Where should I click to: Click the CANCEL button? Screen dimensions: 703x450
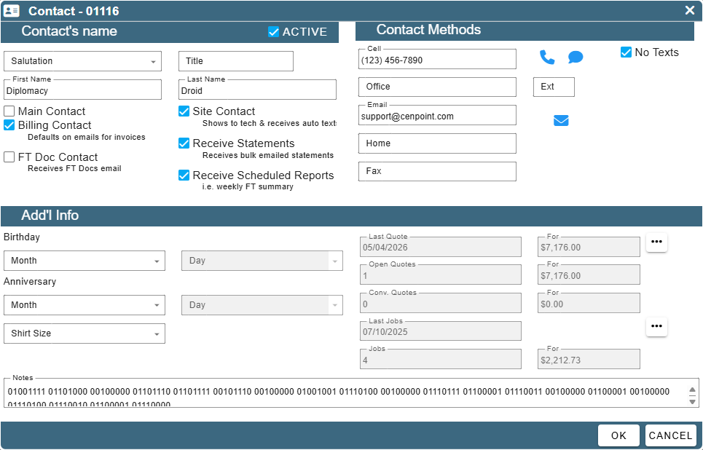click(x=671, y=435)
